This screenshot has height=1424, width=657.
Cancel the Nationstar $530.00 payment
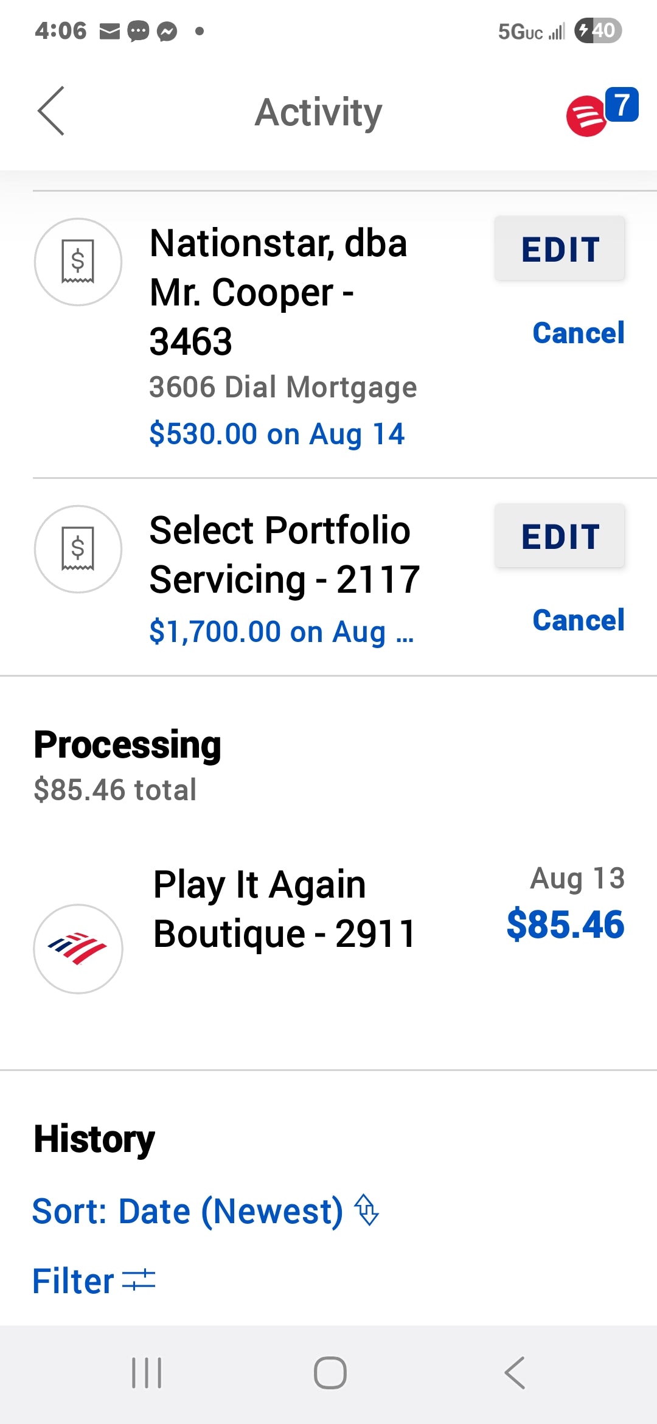tap(579, 333)
